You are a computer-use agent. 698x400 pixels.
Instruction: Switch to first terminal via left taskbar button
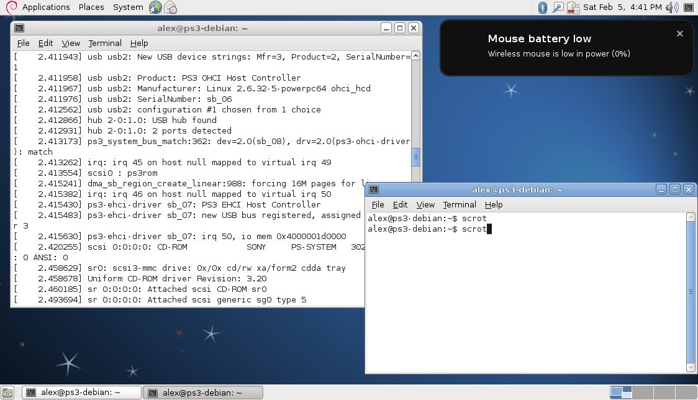[81, 393]
